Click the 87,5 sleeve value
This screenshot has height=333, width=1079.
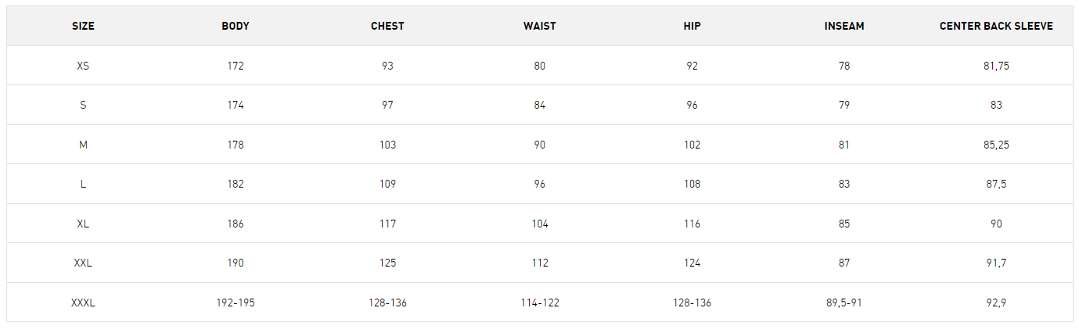[996, 184]
